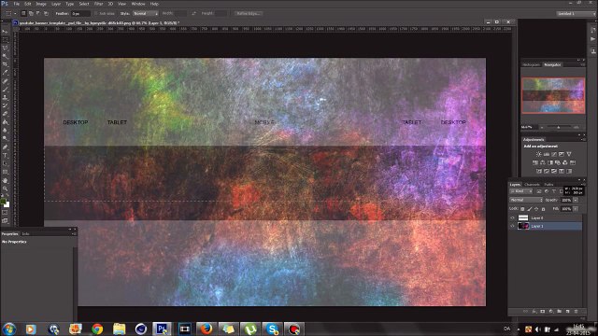Select the Clone Stamp tool
598x336 pixels.
pos(5,97)
